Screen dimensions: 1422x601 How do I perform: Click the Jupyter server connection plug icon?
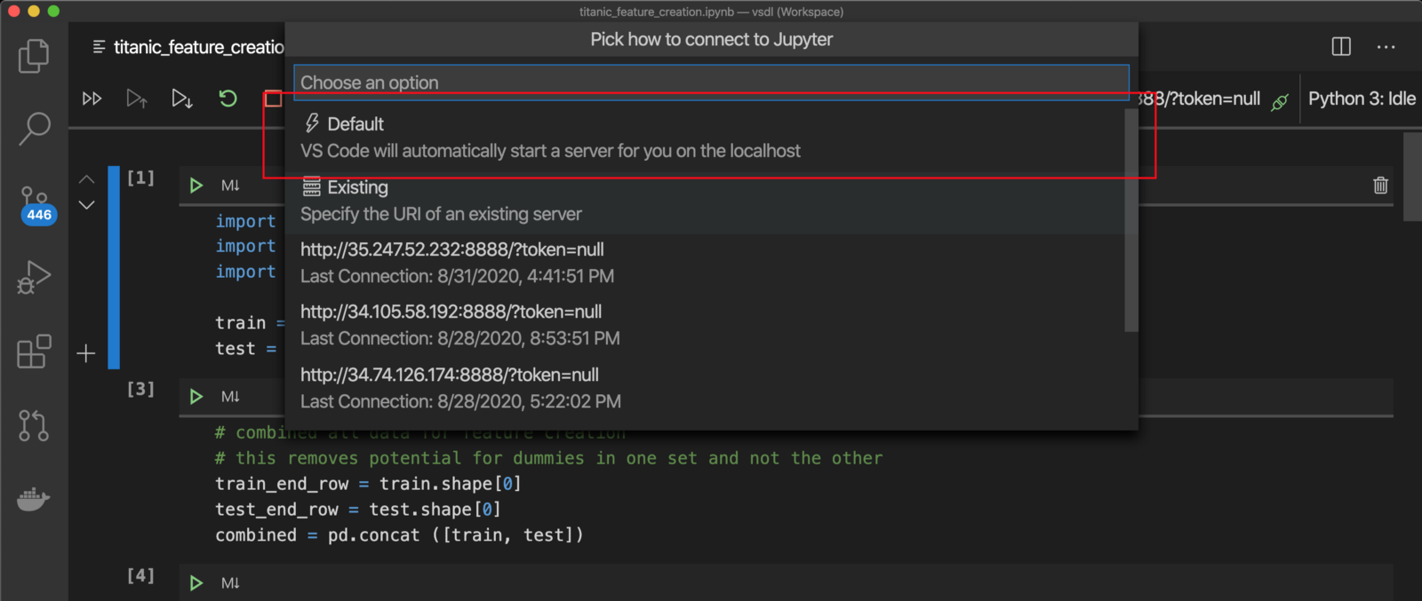tap(1280, 101)
